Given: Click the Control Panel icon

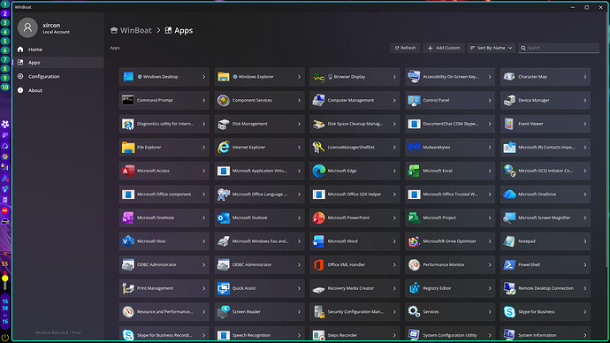Looking at the screenshot, I should click(x=414, y=100).
